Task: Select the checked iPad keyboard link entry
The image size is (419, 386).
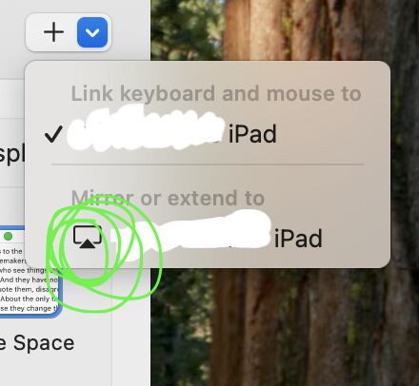Action: 208,134
